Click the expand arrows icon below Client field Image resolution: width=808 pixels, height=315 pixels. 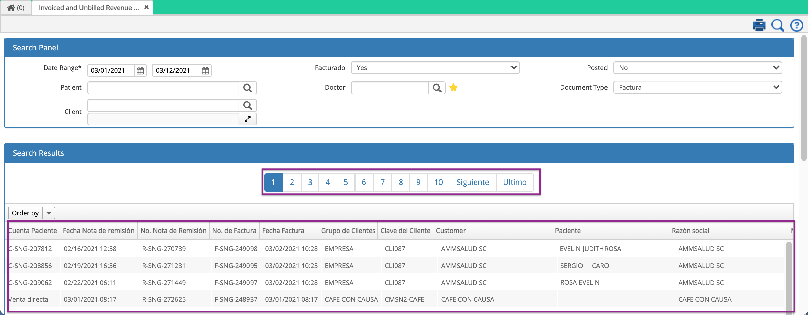tap(248, 119)
